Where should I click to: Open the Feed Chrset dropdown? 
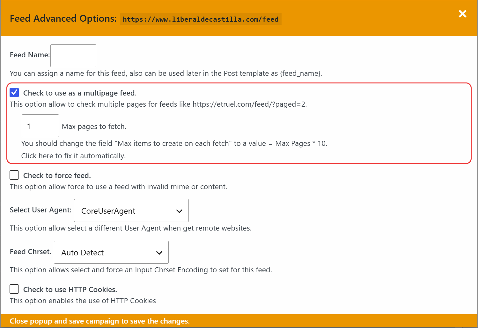click(x=111, y=252)
